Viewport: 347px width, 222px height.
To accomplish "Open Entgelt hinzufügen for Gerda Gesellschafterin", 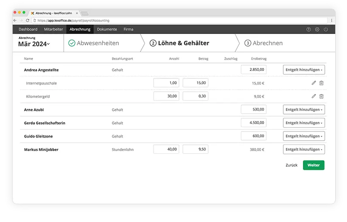I will [304, 123].
